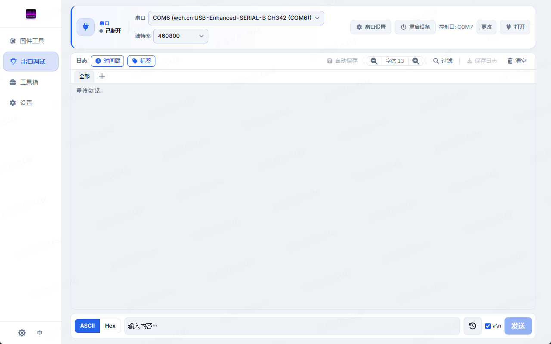Screen dimensions: 551x344
Task: Switch language with the 中 button
Action: [40, 333]
